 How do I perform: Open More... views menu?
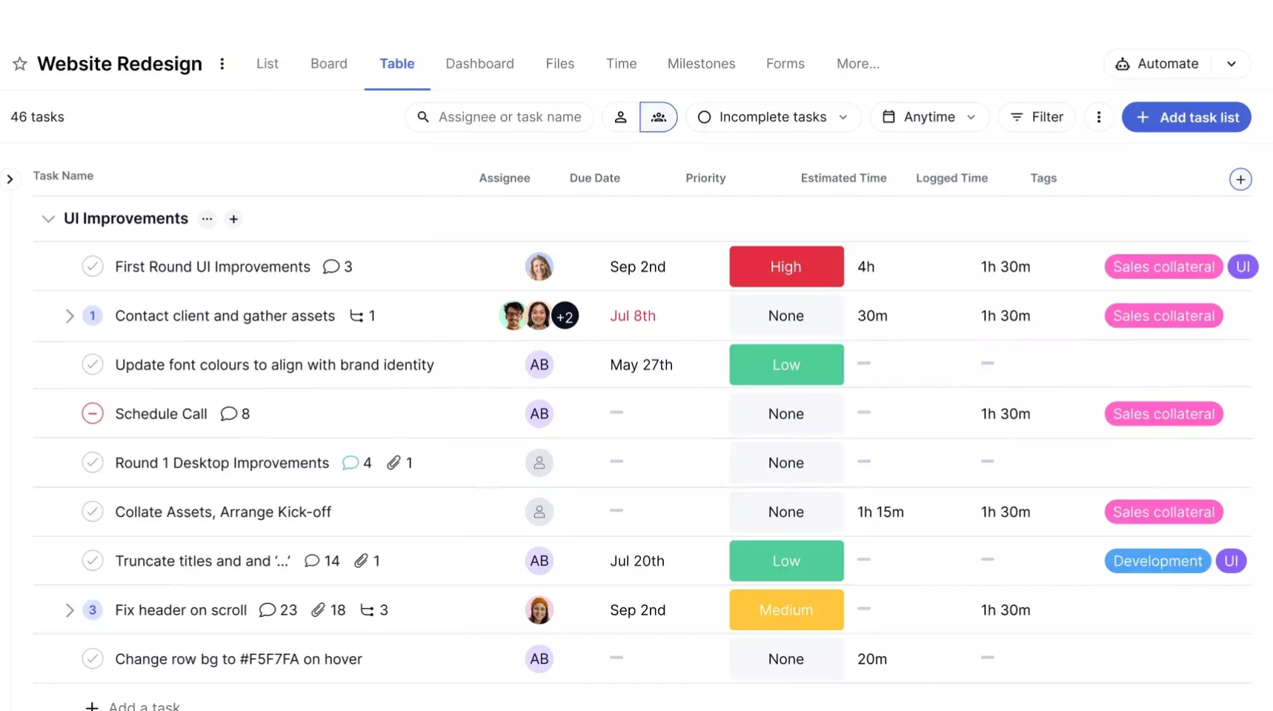(x=858, y=64)
